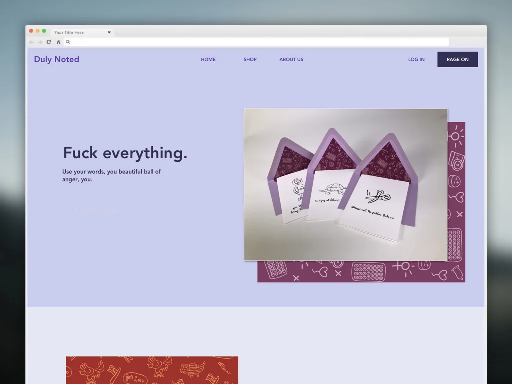Visit the ABOUT US page
This screenshot has width=512, height=384.
pos(291,60)
